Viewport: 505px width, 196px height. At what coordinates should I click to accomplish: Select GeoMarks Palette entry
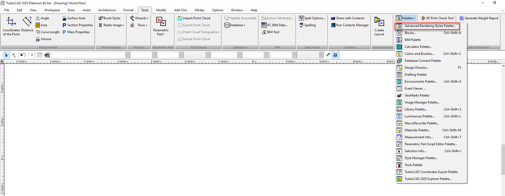(431, 95)
